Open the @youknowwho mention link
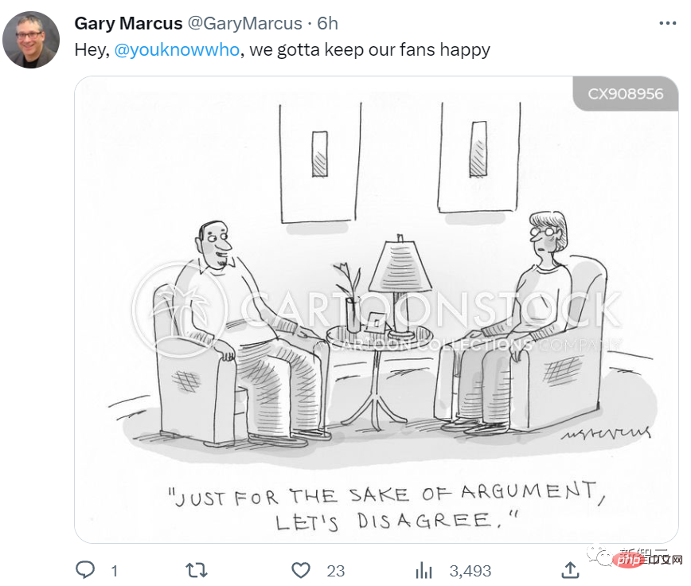The width and height of the screenshot is (691, 586). pos(177,49)
